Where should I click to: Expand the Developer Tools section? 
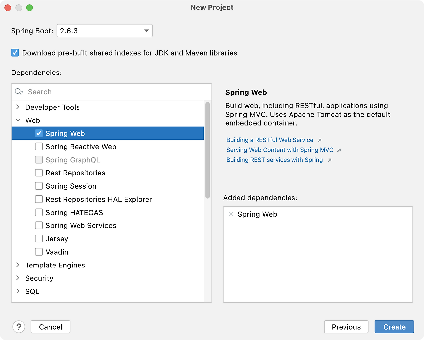pyautogui.click(x=18, y=107)
